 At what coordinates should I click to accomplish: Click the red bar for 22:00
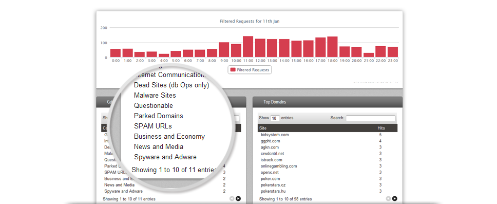(x=380, y=52)
